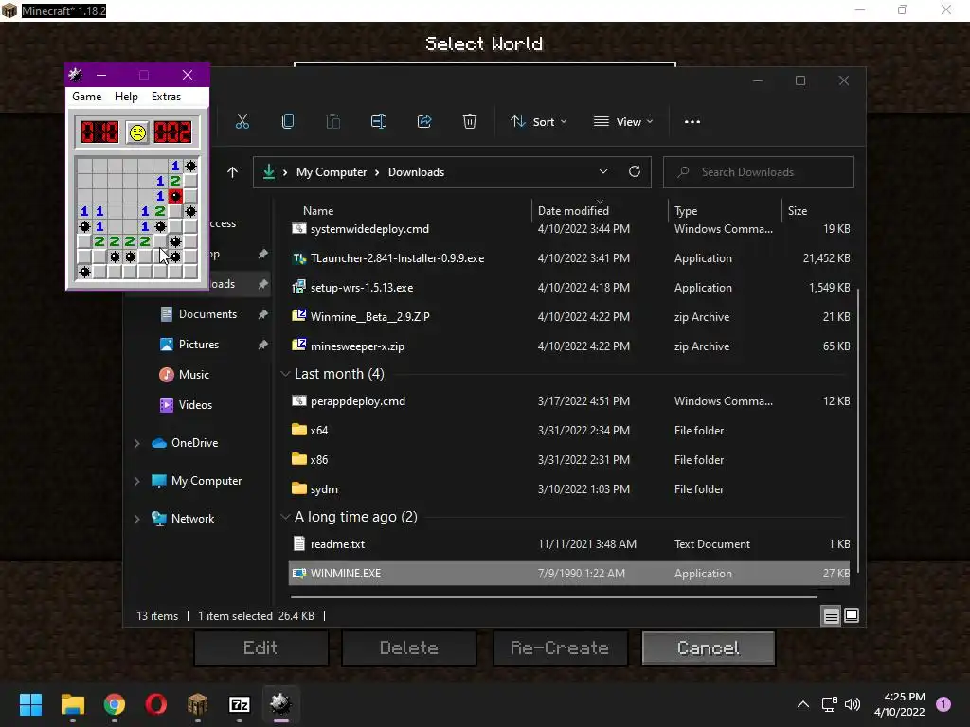This screenshot has width=970, height=727.
Task: Click the Name column header
Action: pos(318,211)
